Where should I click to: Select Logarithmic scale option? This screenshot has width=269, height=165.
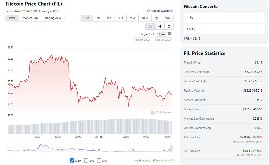[x=148, y=34]
